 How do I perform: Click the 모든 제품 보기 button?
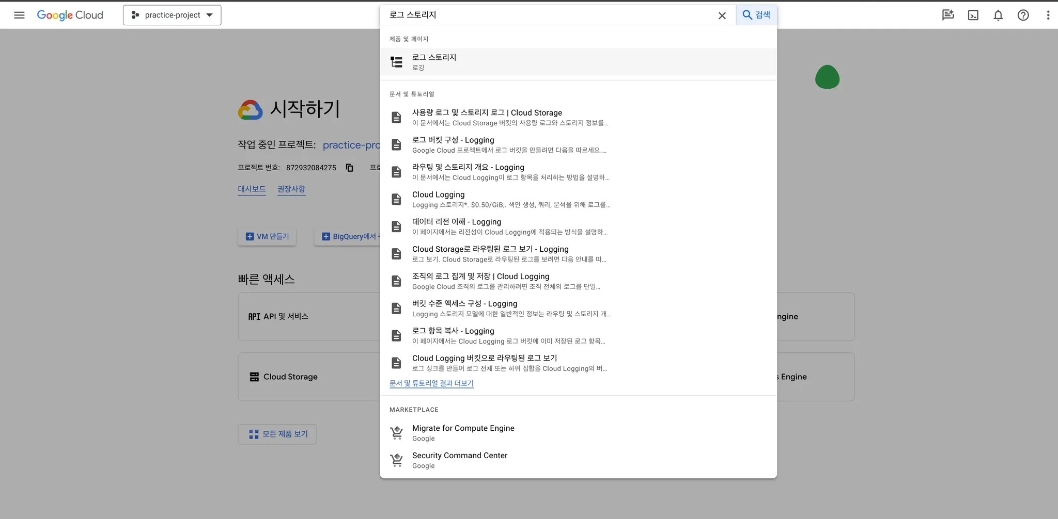277,434
